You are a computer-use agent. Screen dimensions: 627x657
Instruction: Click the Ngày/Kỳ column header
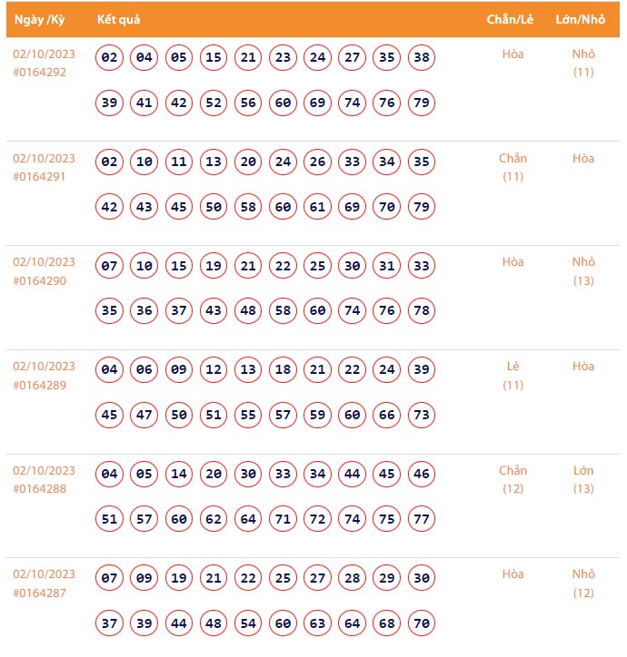40,19
